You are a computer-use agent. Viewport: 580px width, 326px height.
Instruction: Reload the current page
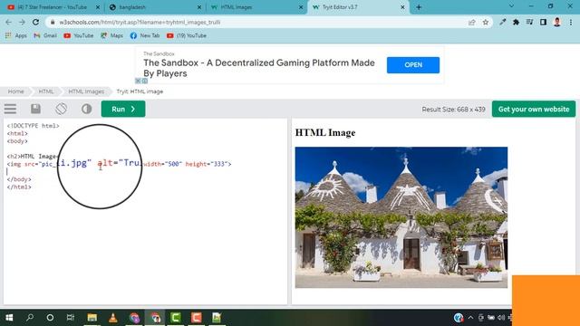(x=36, y=22)
